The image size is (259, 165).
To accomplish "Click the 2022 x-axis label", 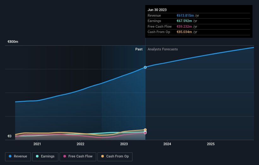I will point(80,144).
